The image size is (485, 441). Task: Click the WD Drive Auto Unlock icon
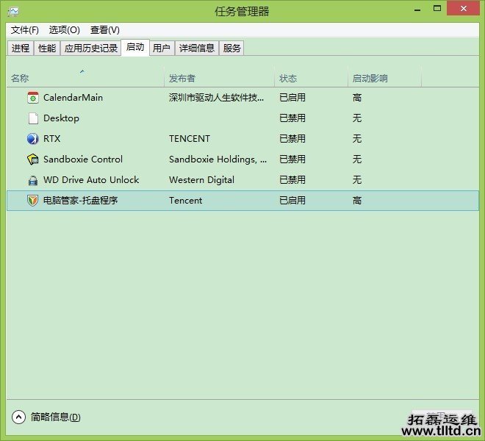pos(32,180)
